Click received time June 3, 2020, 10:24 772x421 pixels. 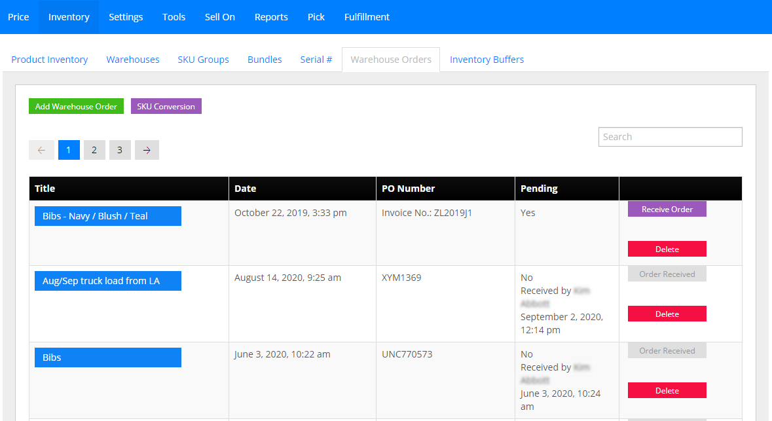click(561, 400)
